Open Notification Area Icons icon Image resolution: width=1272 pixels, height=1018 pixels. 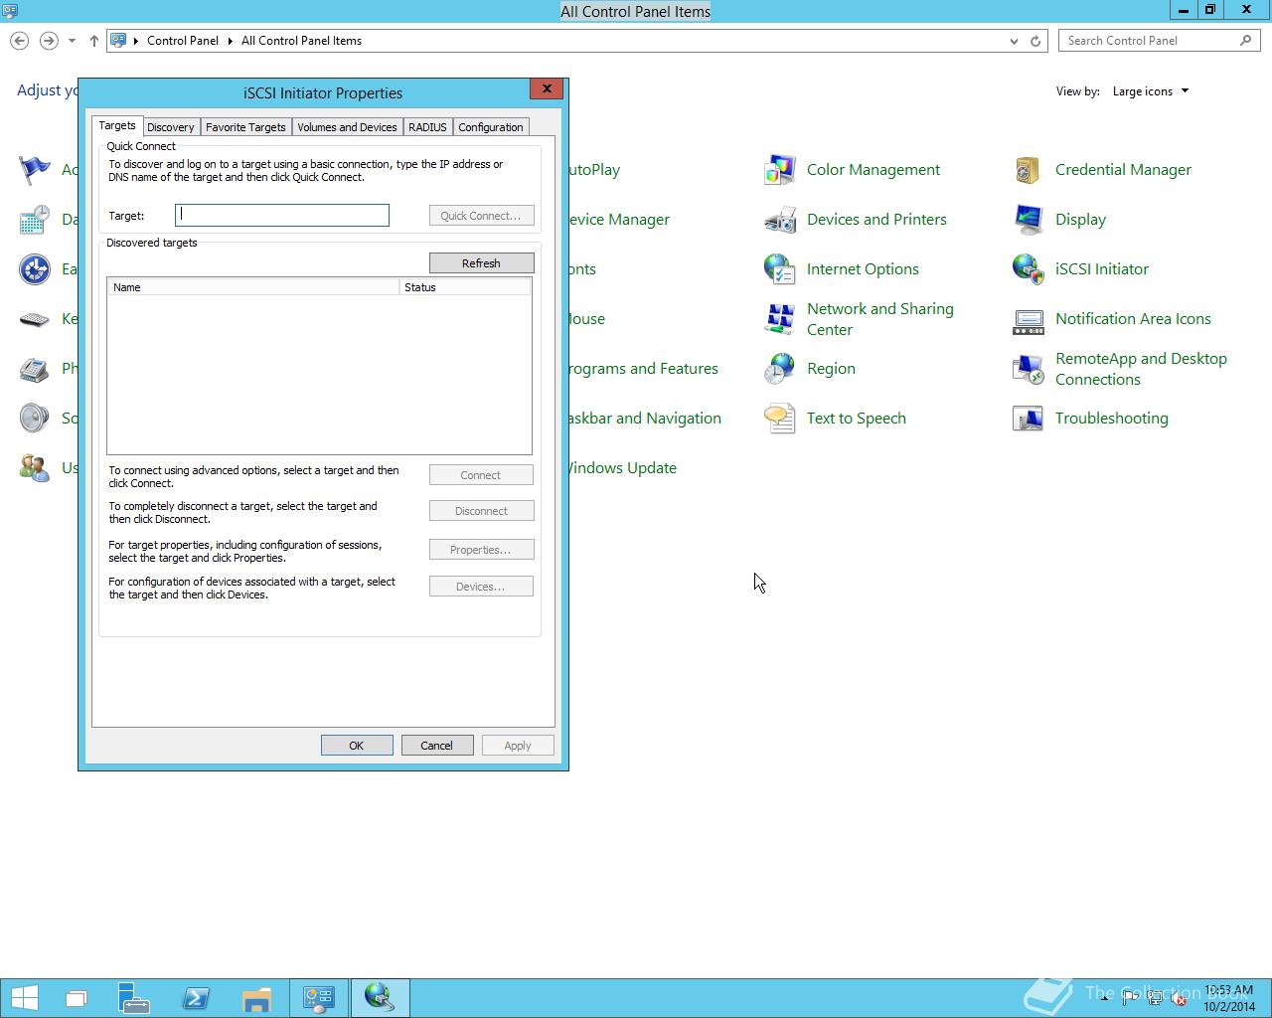coord(1029,319)
